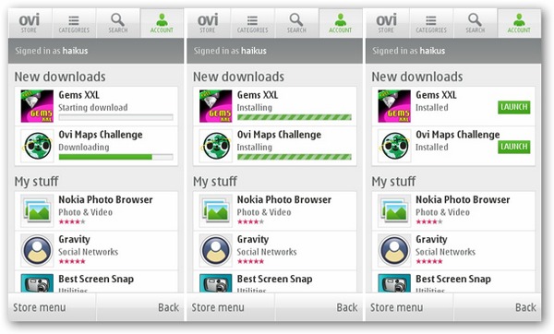Viewport: 554px width, 334px height.
Task: Click Gems XXL download progress bar, left screen
Action: tap(116, 117)
